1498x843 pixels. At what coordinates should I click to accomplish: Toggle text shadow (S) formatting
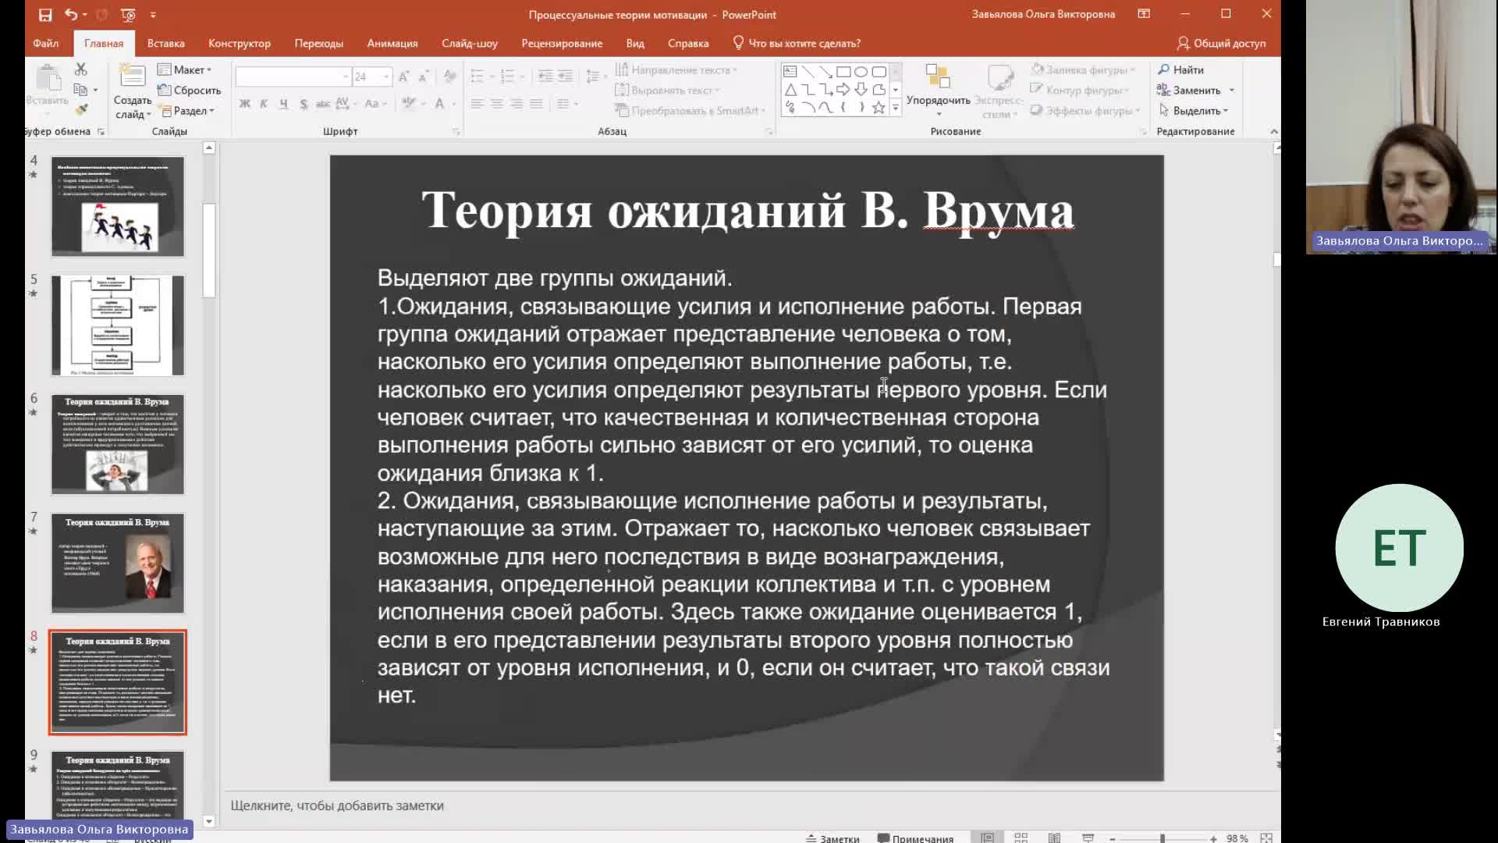(303, 103)
